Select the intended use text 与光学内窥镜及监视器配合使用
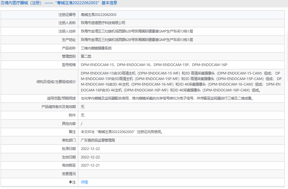 pyautogui.click(x=167, y=98)
